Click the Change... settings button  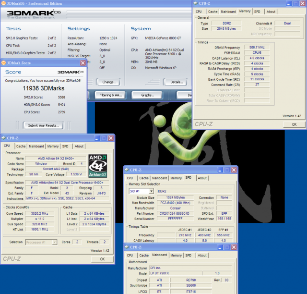109,82
